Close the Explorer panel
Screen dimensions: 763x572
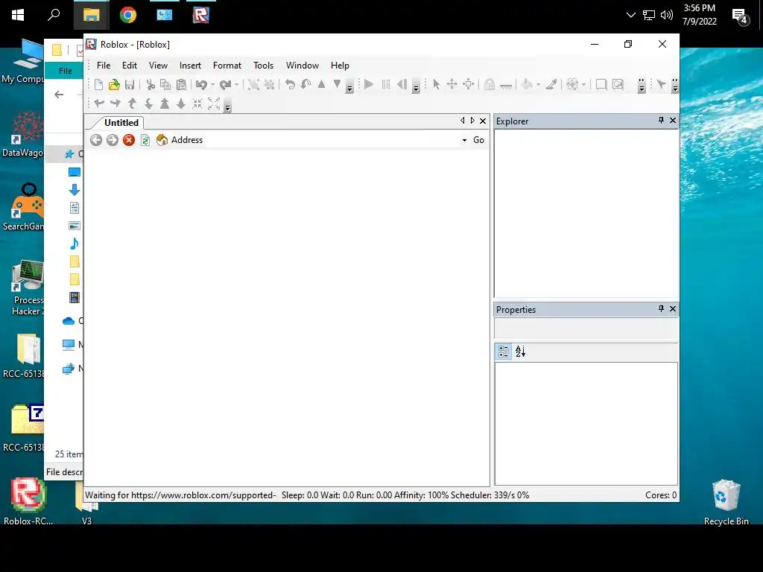coord(673,120)
